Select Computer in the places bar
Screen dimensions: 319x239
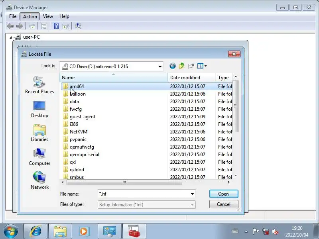click(x=39, y=157)
